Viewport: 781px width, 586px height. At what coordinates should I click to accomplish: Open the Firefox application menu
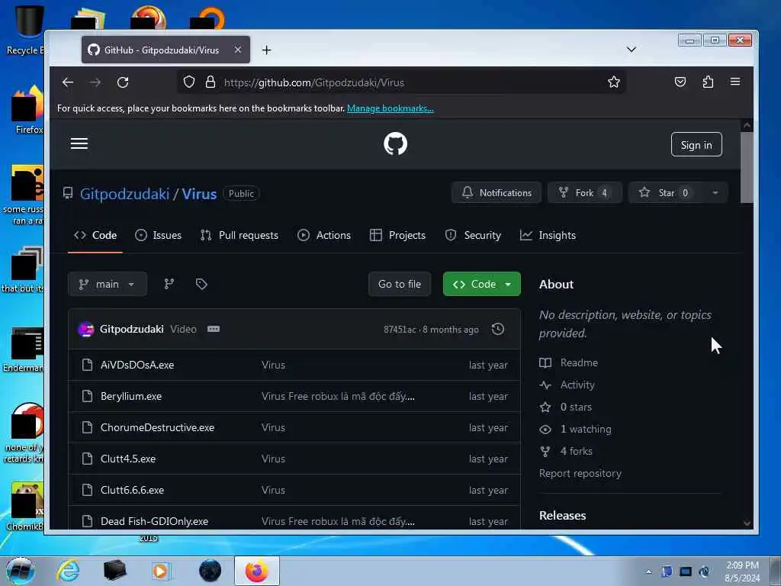(735, 82)
